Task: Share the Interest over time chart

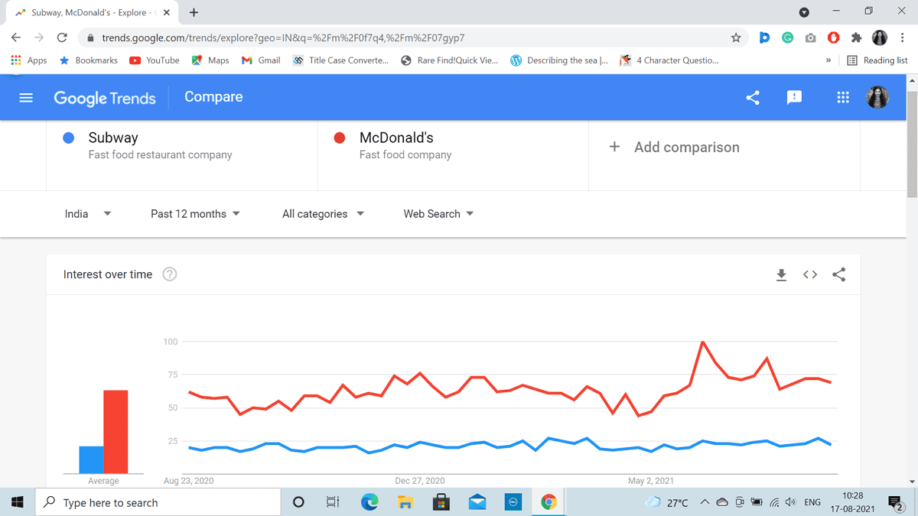Action: tap(839, 274)
